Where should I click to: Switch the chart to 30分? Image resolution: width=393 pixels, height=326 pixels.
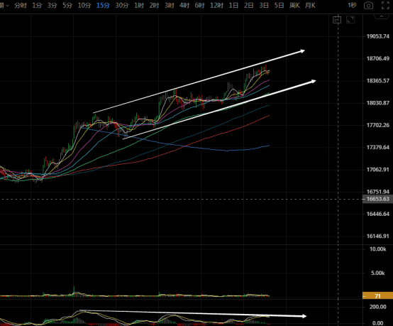point(122,5)
